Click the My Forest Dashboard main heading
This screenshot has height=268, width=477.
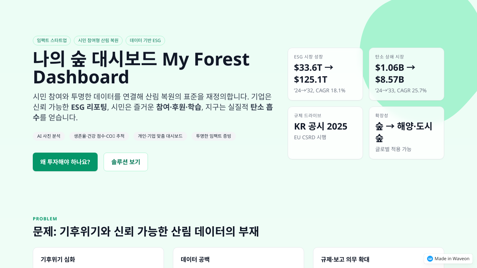point(141,68)
